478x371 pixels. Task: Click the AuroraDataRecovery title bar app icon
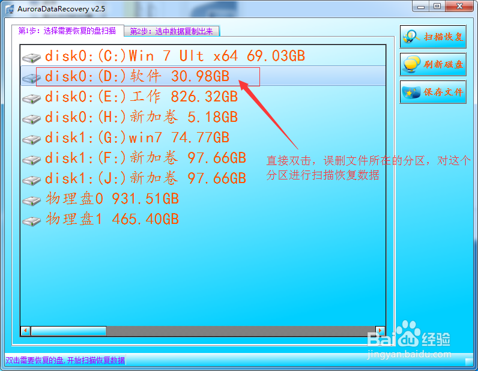click(10, 9)
